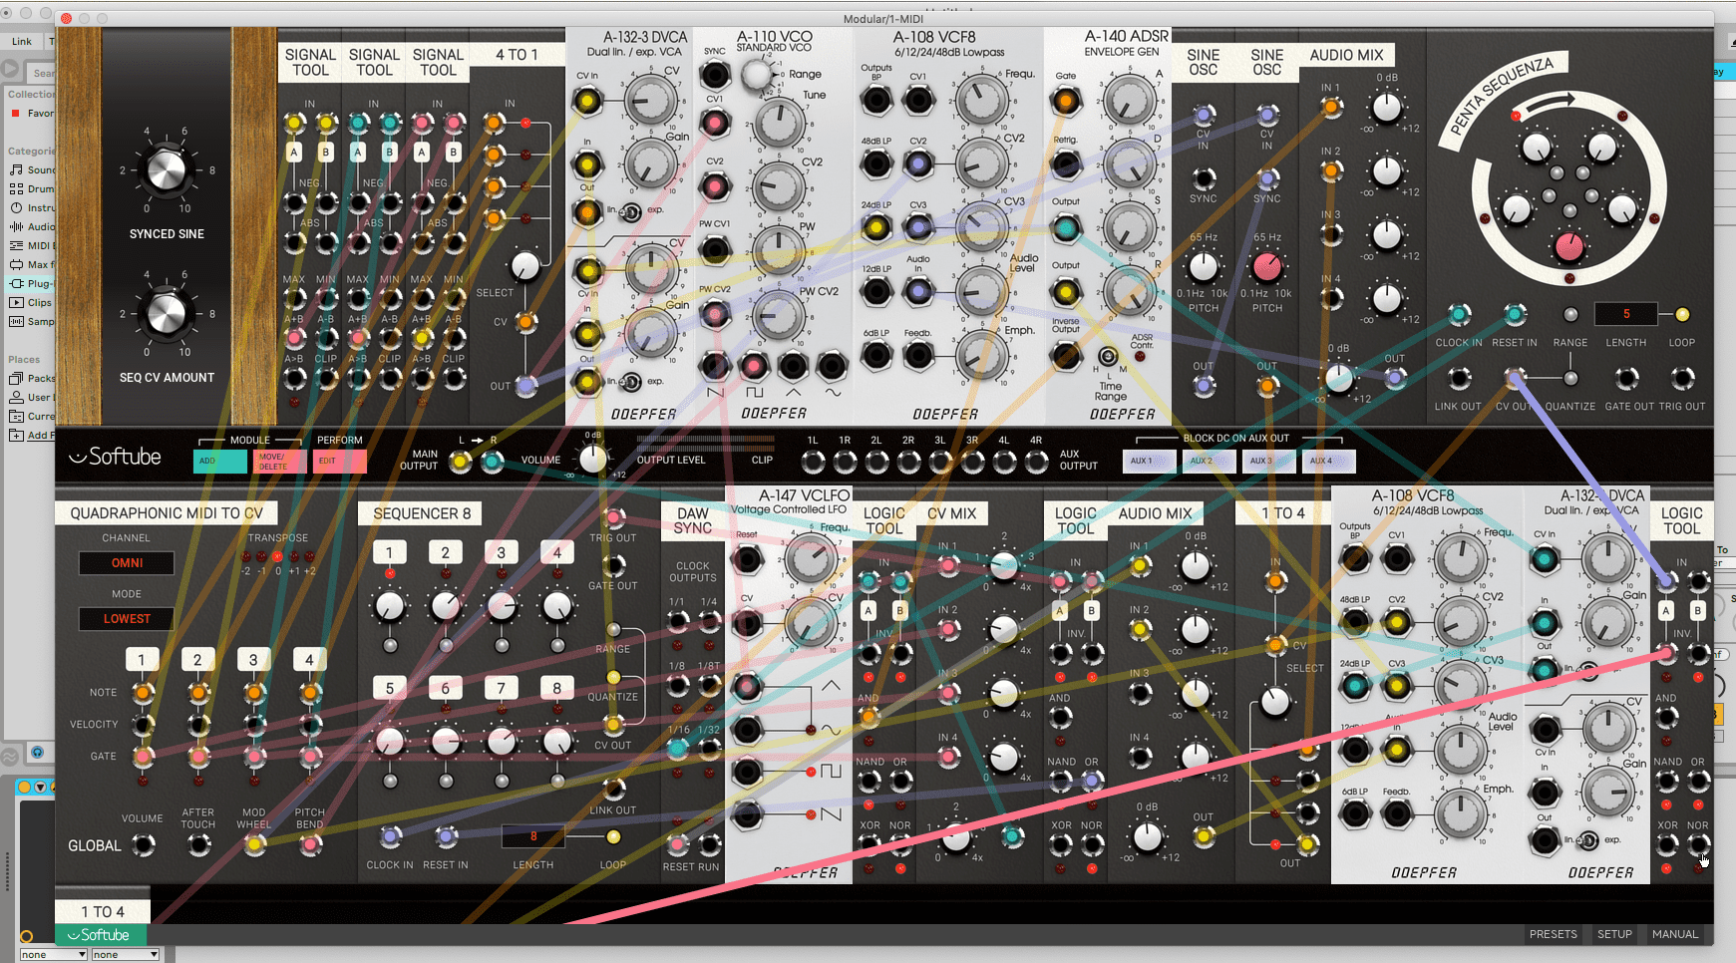The height and width of the screenshot is (963, 1736).
Task: Click the A-110 VCO Range selector
Action: [x=758, y=75]
